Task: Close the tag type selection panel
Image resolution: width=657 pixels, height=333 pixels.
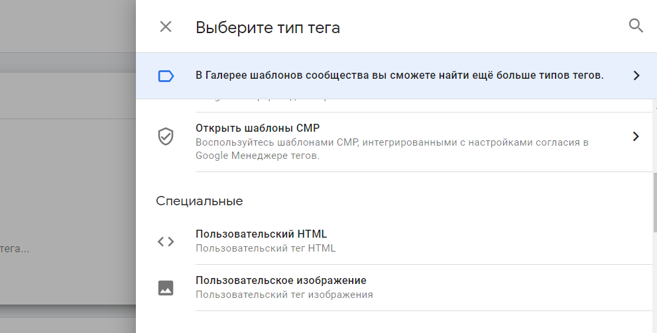Action: click(x=166, y=26)
